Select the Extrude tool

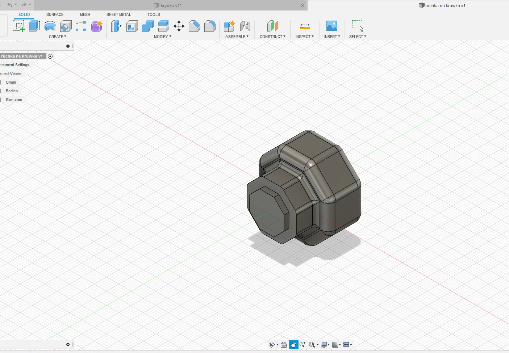34,26
